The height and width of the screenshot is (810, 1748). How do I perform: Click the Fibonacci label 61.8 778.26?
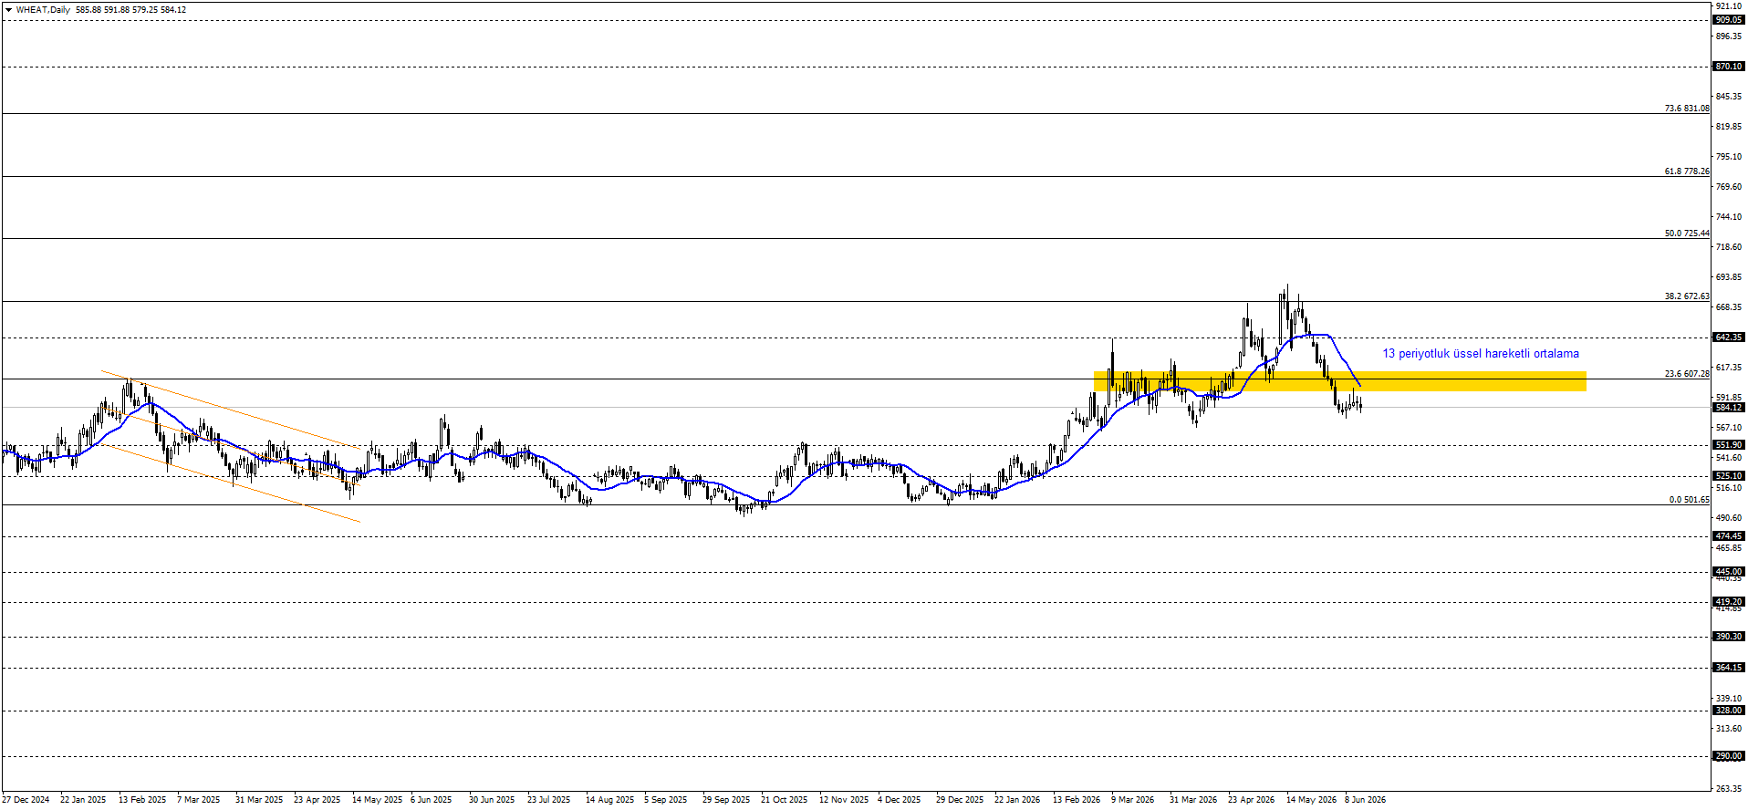(x=1687, y=171)
